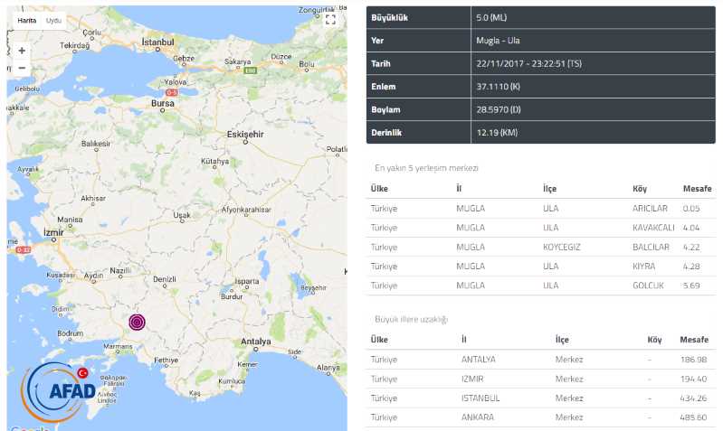
Task: Switch to the Harita map view
Action: (x=27, y=20)
